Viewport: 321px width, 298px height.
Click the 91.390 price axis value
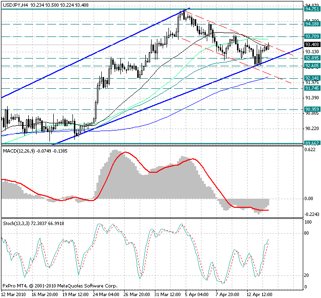pyautogui.click(x=312, y=98)
